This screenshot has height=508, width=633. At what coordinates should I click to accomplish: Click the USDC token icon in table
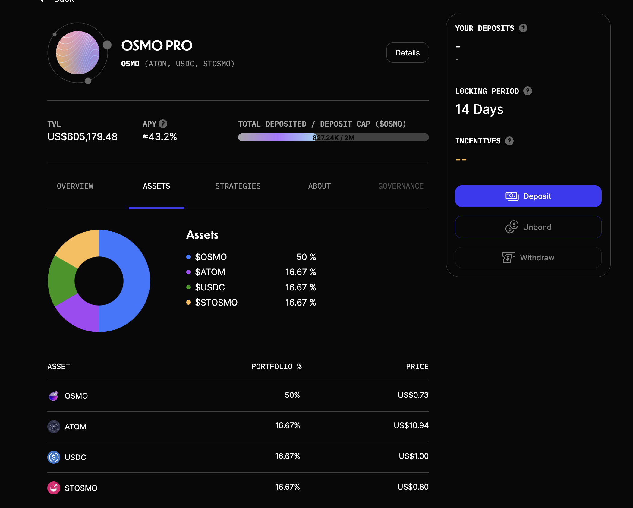click(x=54, y=457)
